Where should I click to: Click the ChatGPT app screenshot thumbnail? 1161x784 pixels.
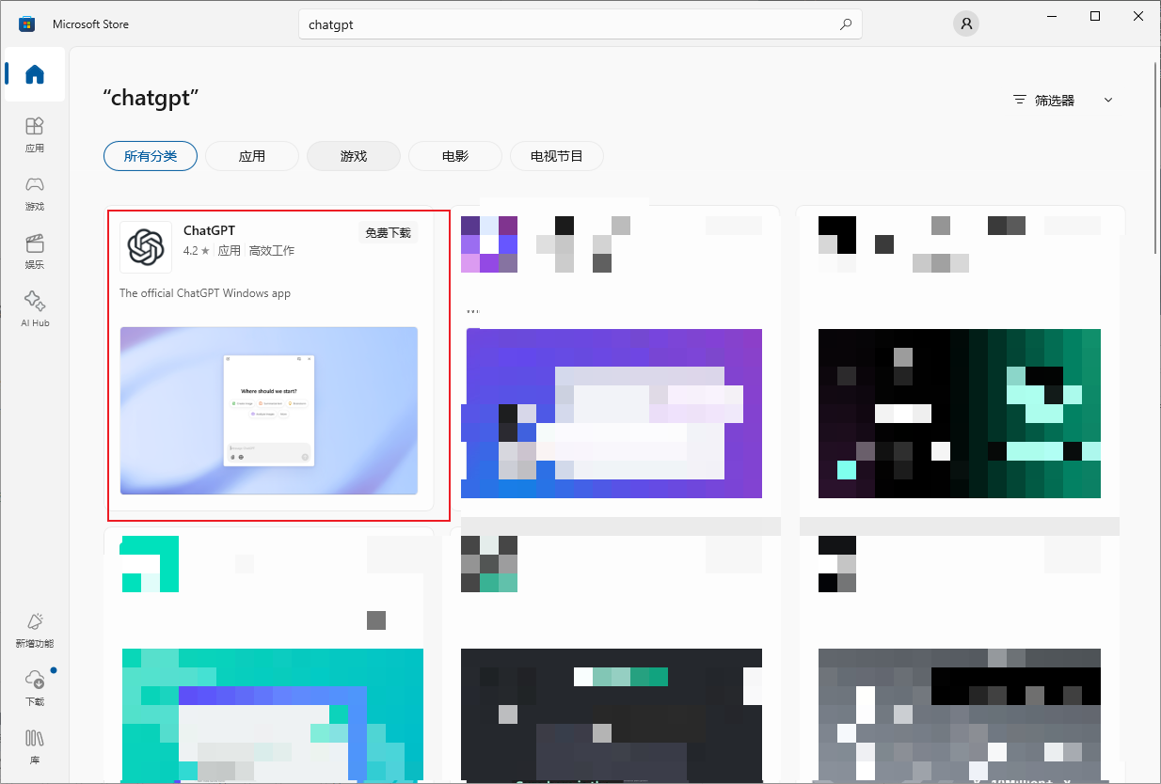(269, 410)
